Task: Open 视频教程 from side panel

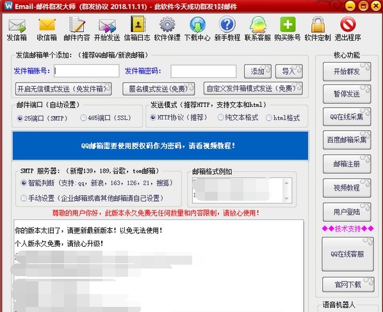Action: coord(347,188)
